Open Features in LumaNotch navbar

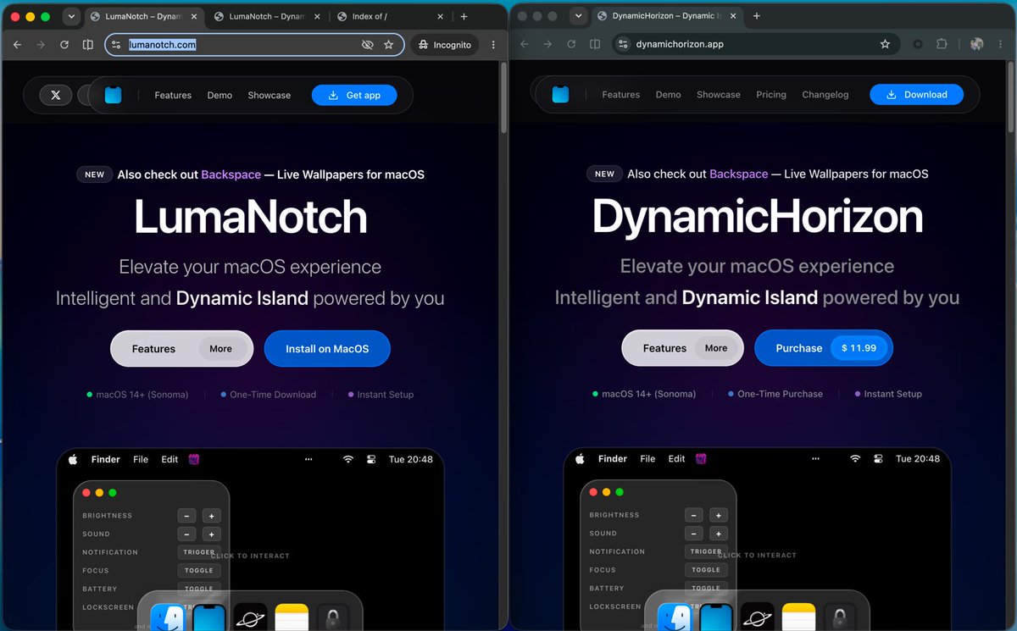coord(173,96)
